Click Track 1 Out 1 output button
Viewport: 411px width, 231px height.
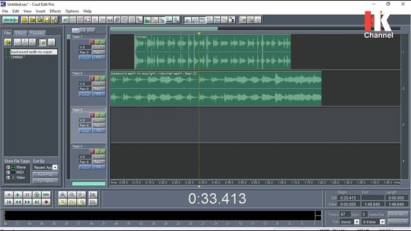pyautogui.click(x=99, y=47)
